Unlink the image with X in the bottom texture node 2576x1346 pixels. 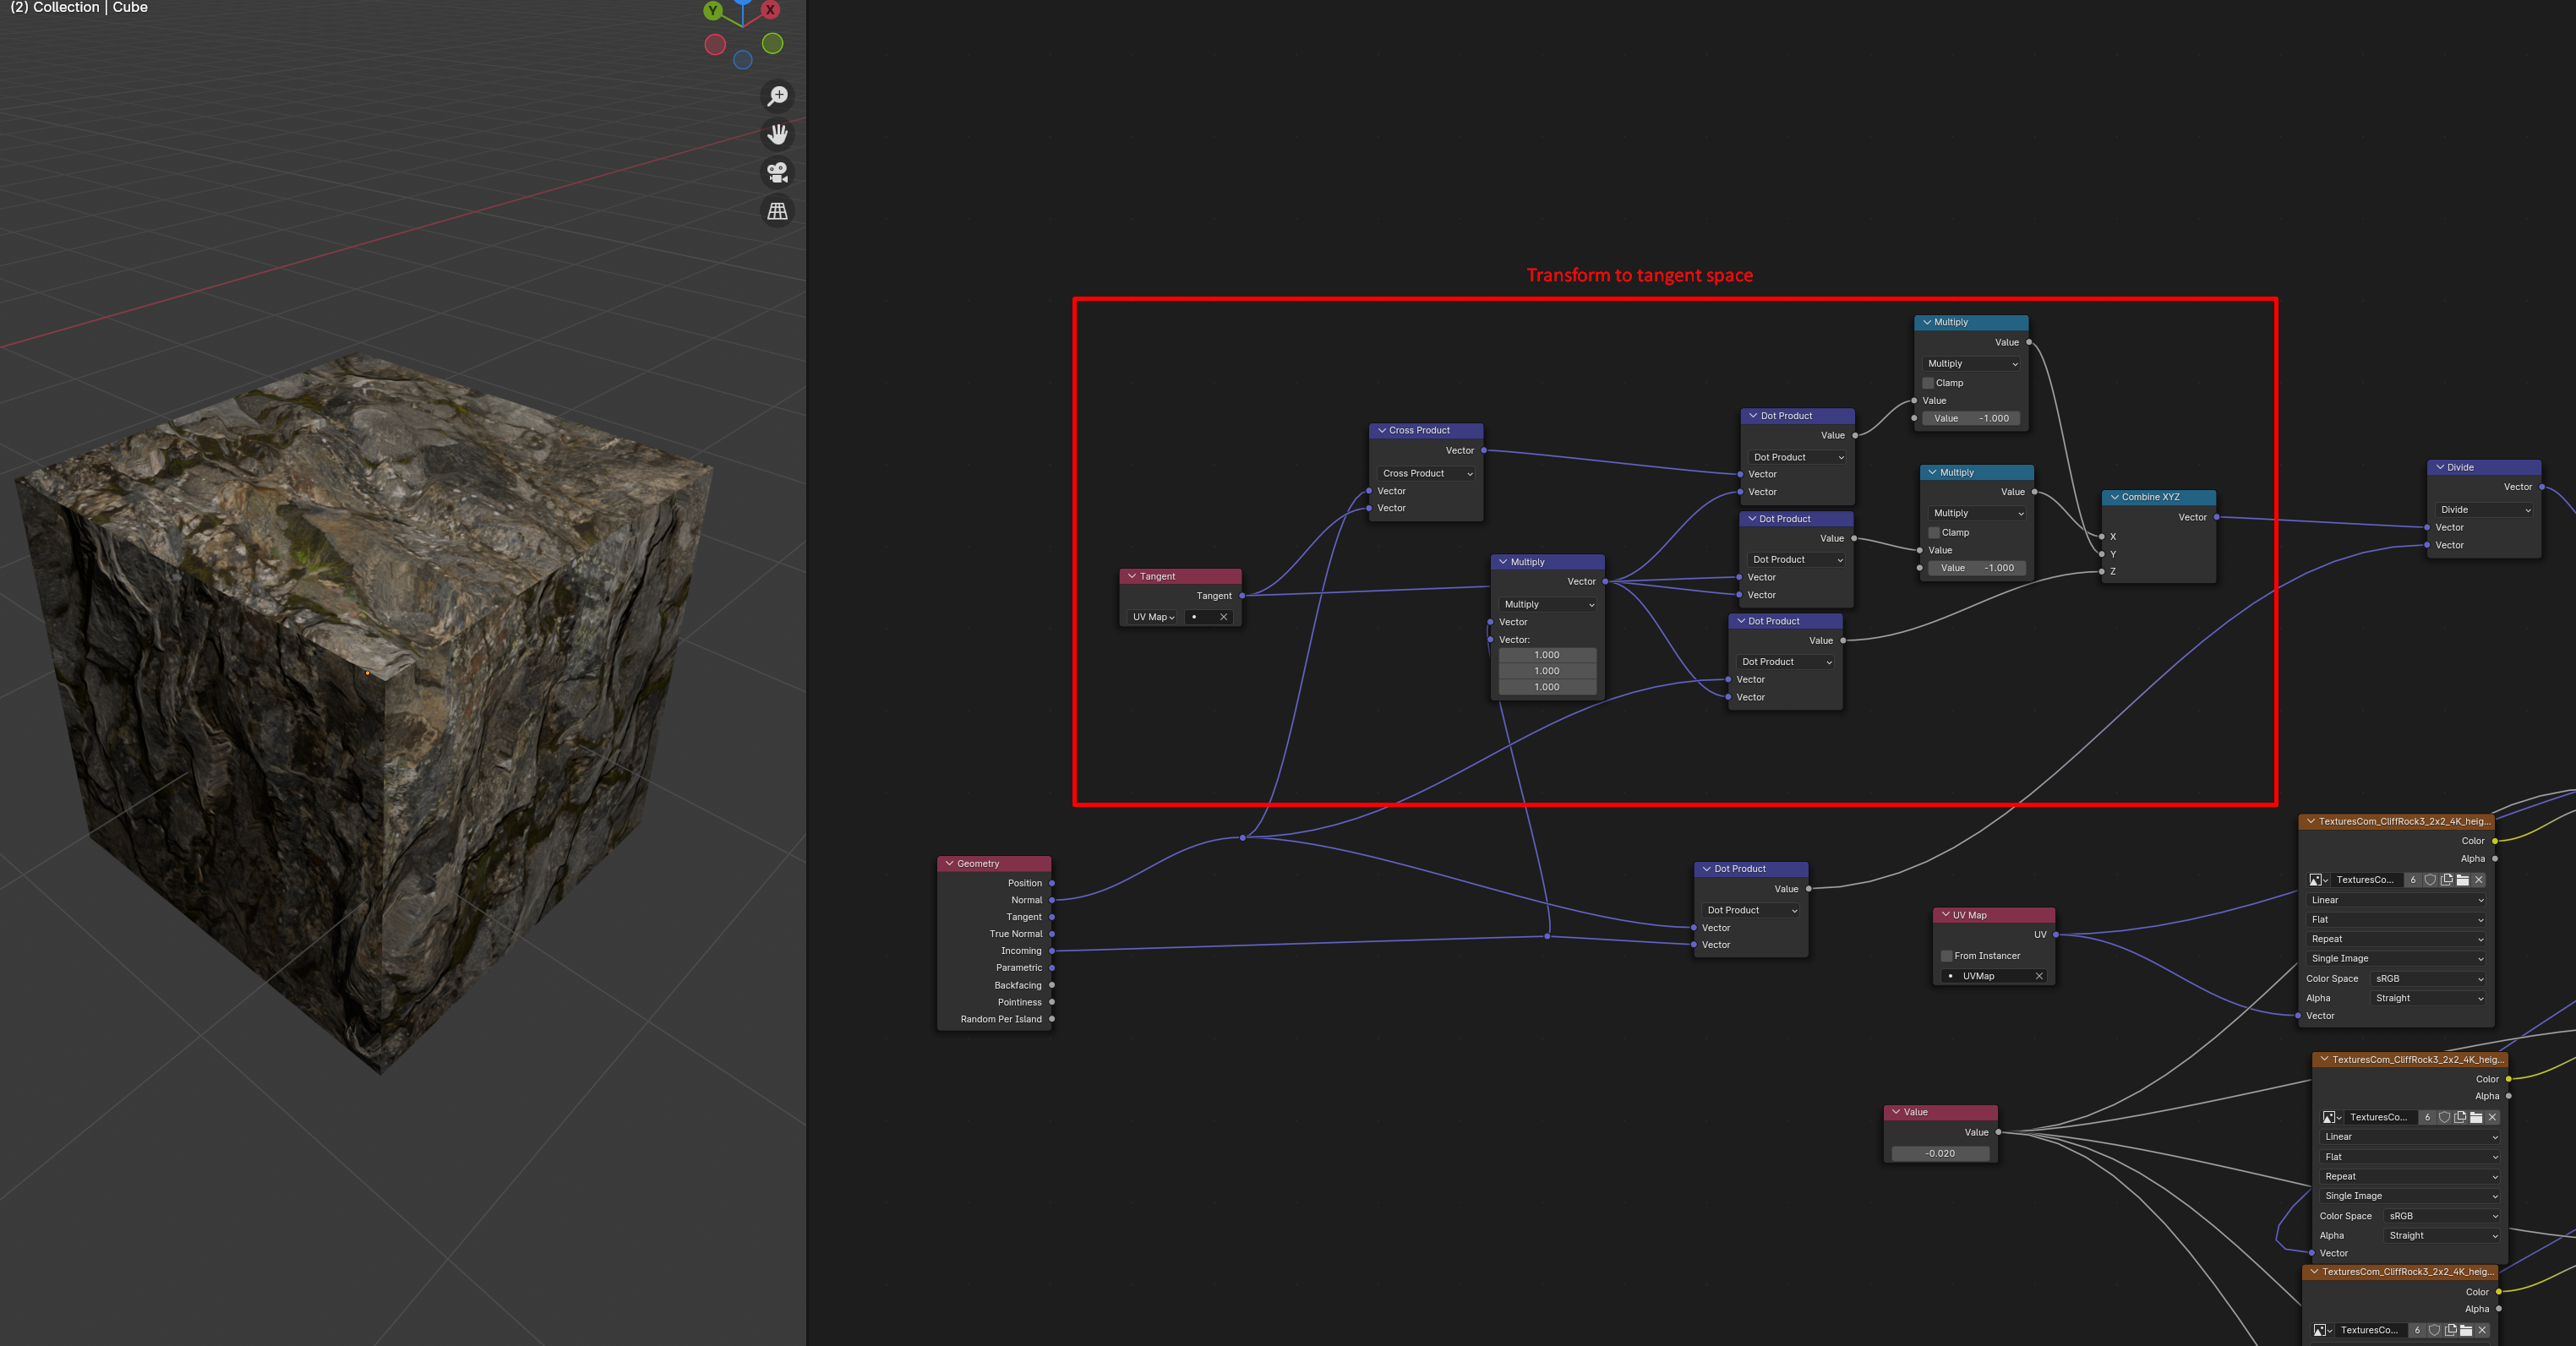(2482, 1330)
